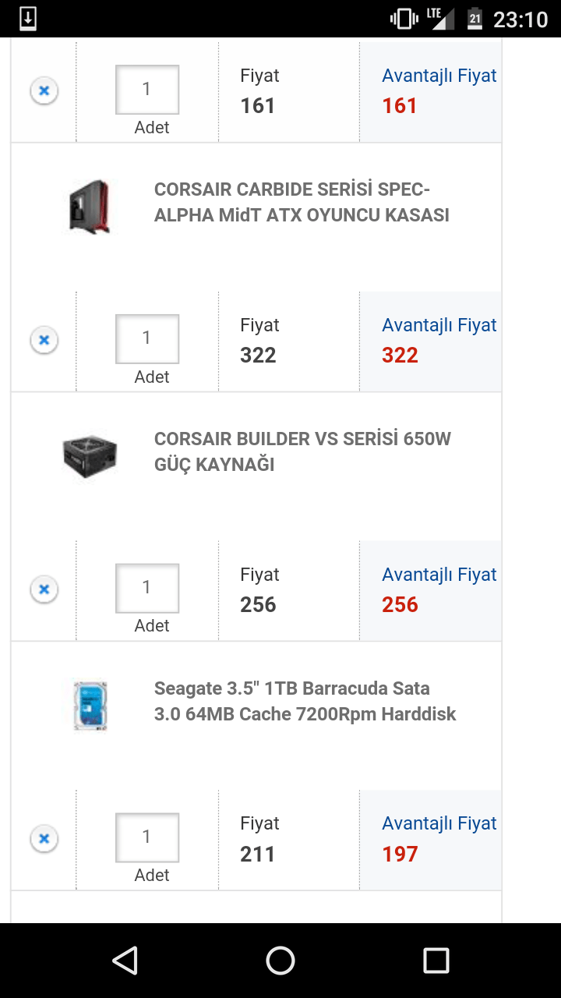Open Seagate Barracuda harddisk thumbnail

click(x=90, y=706)
